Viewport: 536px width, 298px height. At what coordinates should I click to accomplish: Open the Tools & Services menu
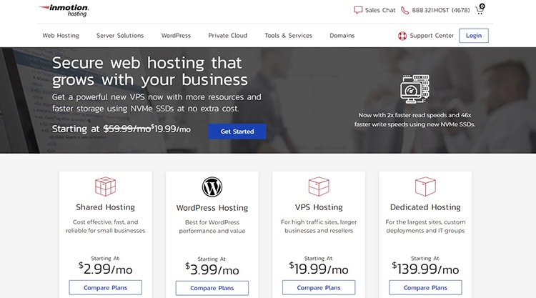click(x=288, y=36)
